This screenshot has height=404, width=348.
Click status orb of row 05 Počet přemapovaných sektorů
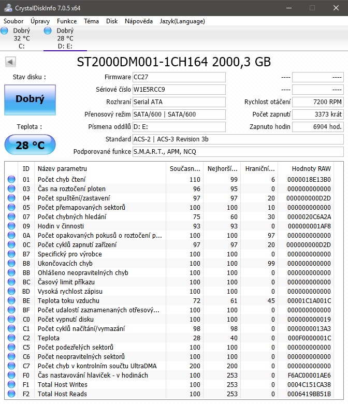click(11, 207)
